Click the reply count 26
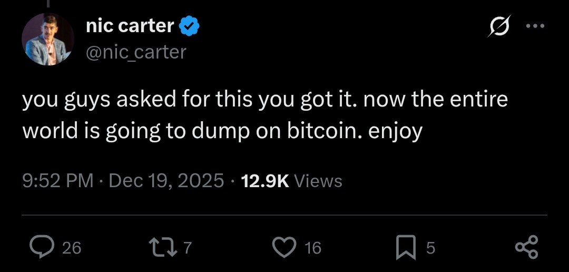This screenshot has height=272, width=569. coord(72,248)
